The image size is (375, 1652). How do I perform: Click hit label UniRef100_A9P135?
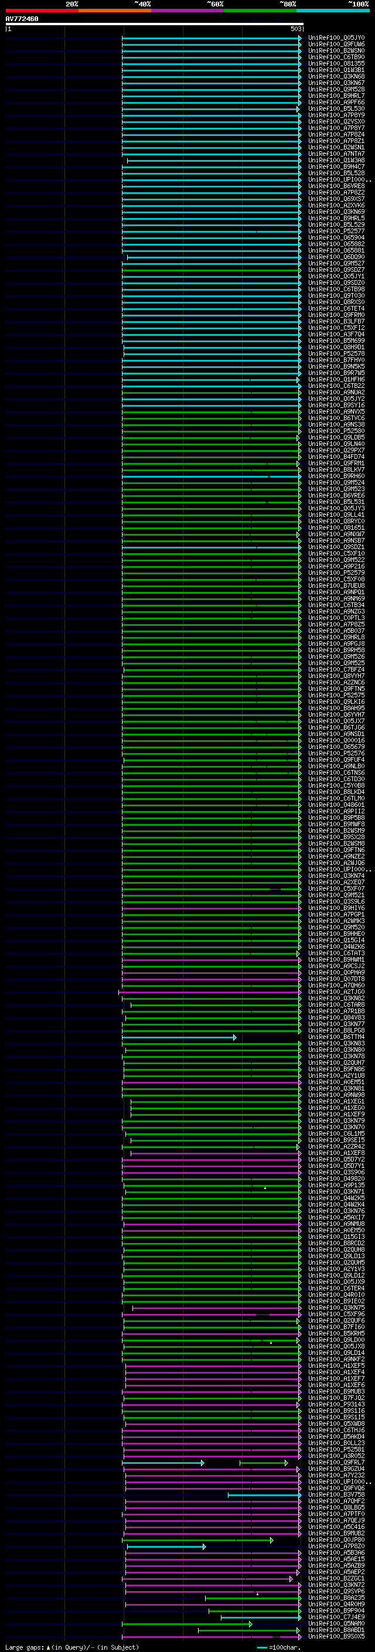click(336, 1185)
